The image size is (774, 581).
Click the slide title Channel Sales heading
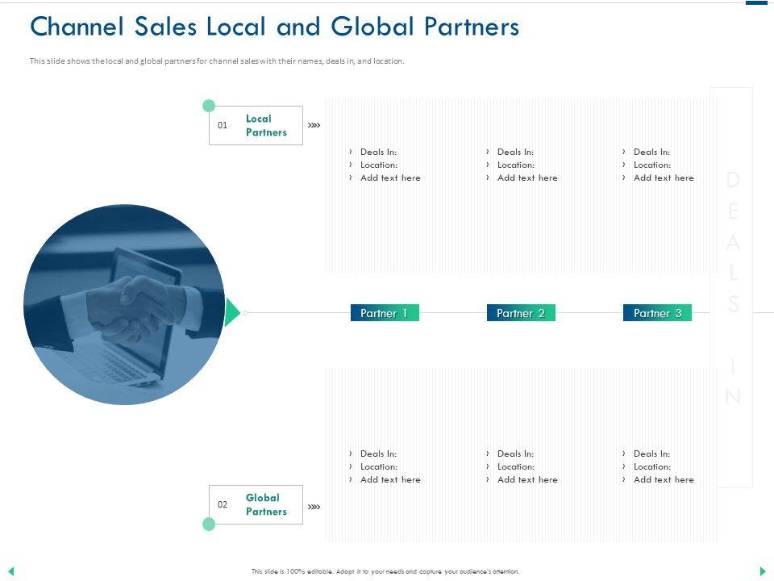click(x=274, y=27)
